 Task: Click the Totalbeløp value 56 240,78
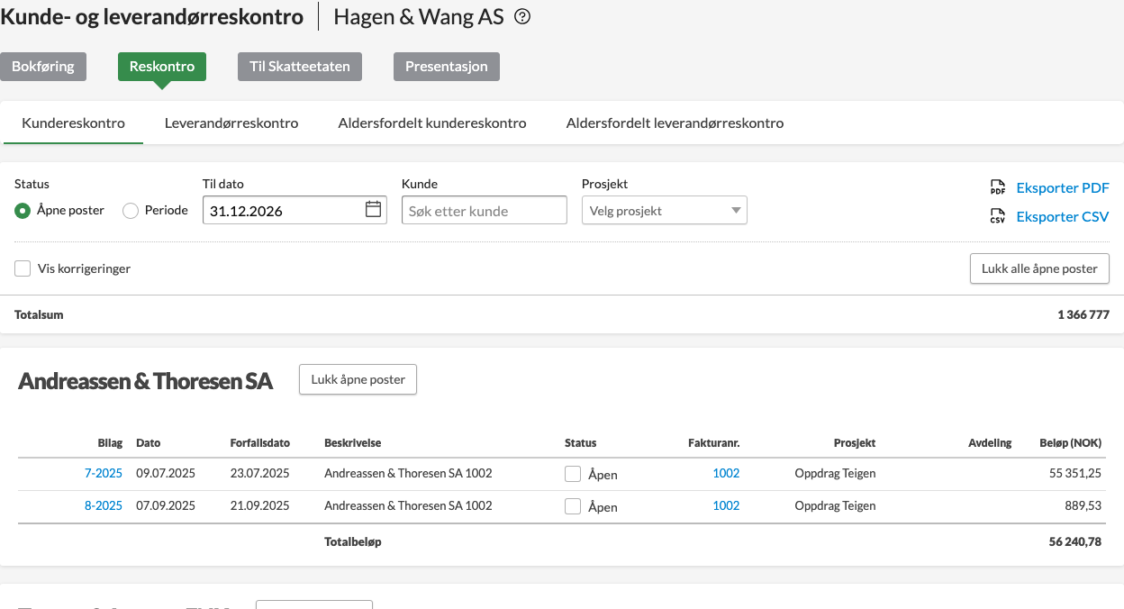coord(1074,542)
